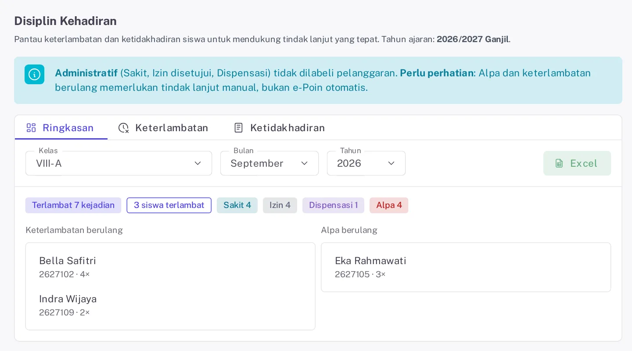This screenshot has width=632, height=351.
Task: Click the "2026/2027 Ganjil" academic year text
Action: coord(473,39)
